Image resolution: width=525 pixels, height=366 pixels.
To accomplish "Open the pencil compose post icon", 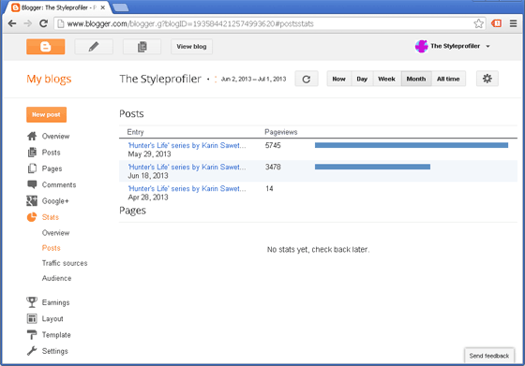I will coord(94,47).
